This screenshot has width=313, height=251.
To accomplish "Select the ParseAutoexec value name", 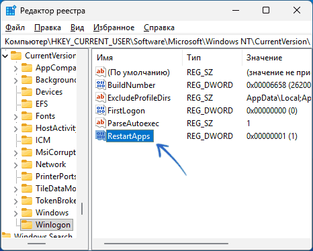I will (x=133, y=123).
